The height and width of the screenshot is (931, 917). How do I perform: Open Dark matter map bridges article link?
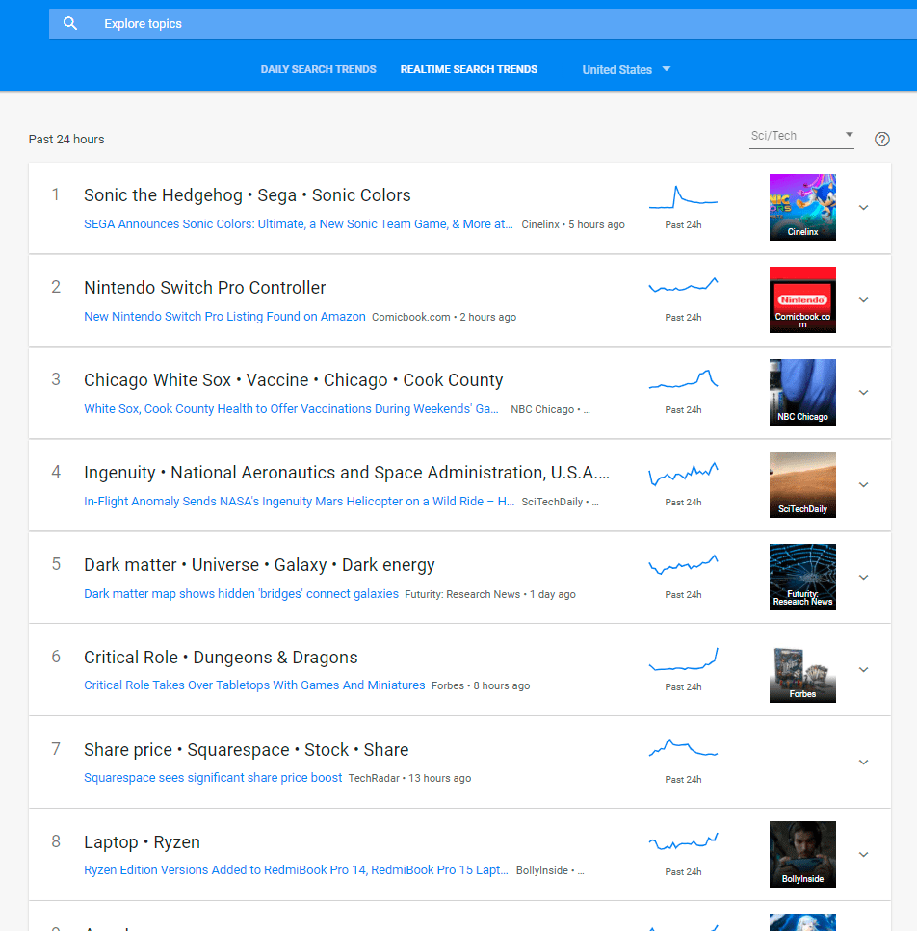click(x=241, y=594)
